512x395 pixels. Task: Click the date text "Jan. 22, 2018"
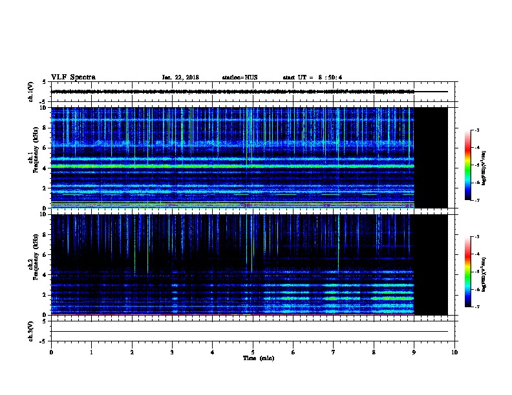[x=180, y=77]
